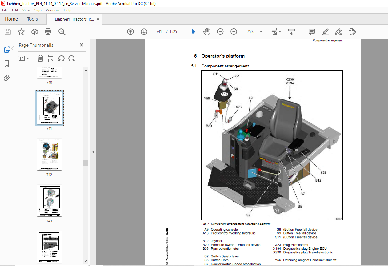Click 'Switch Safety lever' legend entry
The height and width of the screenshot is (266, 388).
(x=225, y=256)
